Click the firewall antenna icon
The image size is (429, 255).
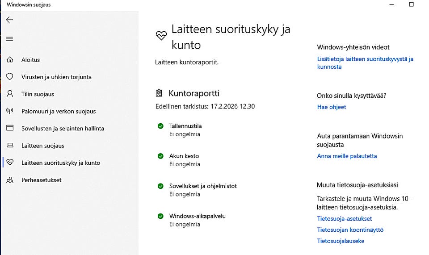(x=10, y=111)
